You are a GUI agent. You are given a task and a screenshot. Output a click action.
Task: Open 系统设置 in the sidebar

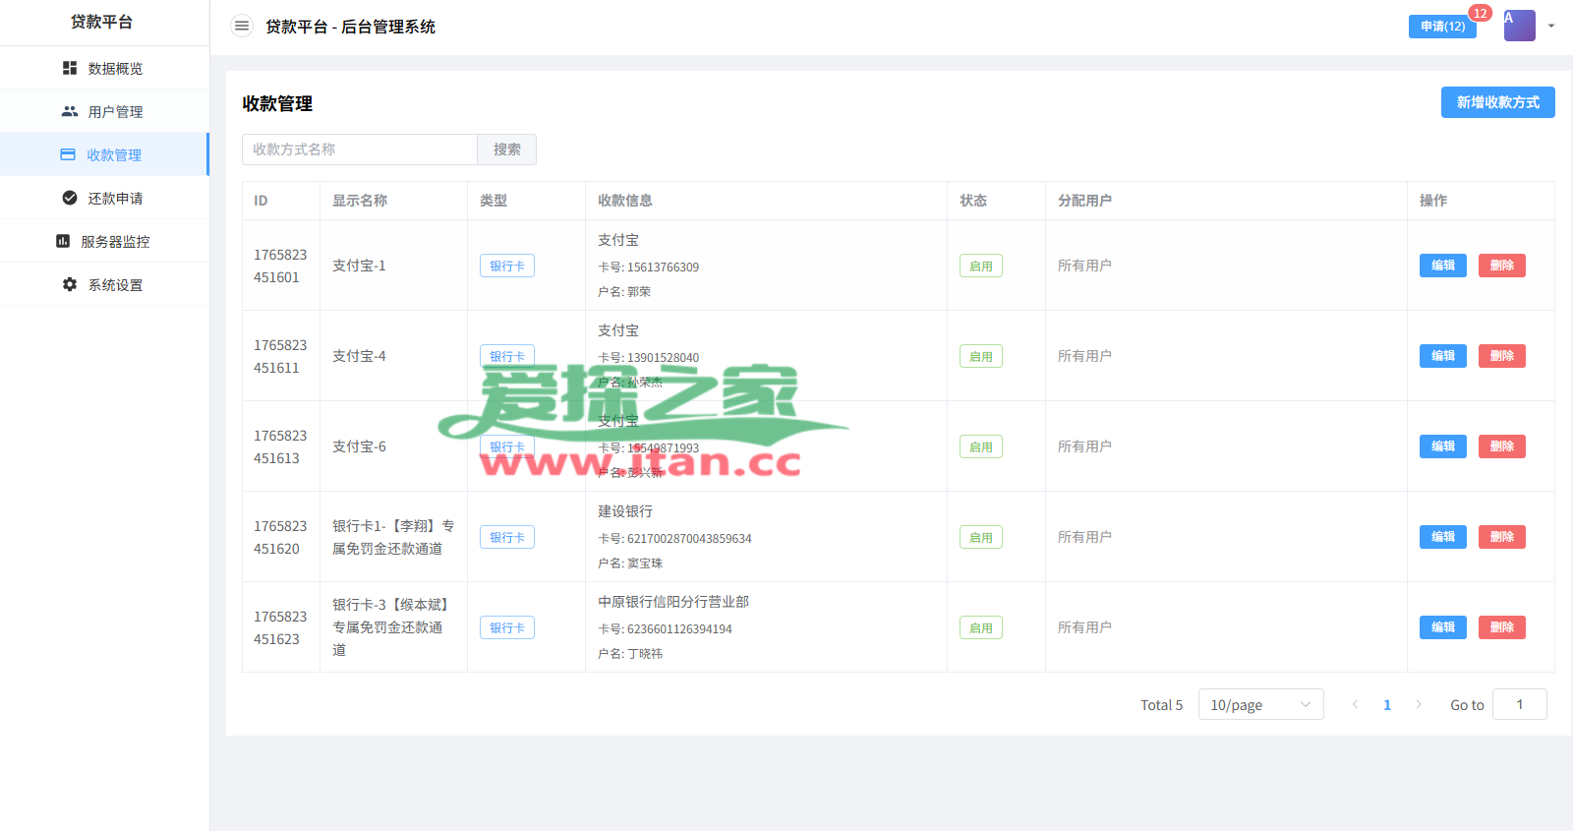coord(115,285)
